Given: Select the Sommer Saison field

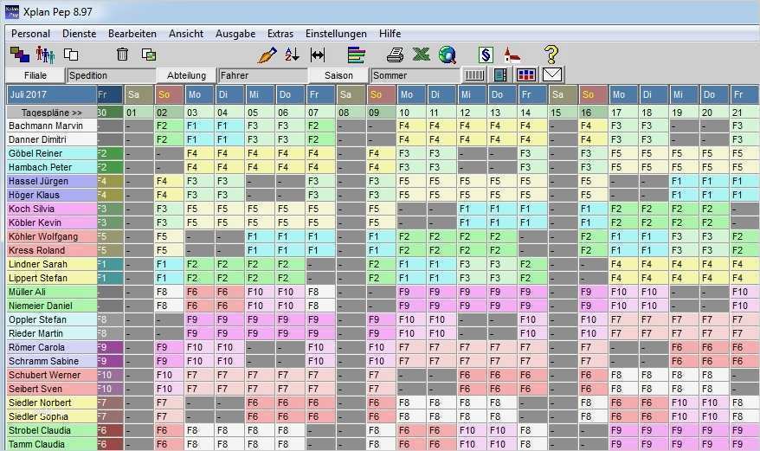Looking at the screenshot, I should tap(415, 75).
